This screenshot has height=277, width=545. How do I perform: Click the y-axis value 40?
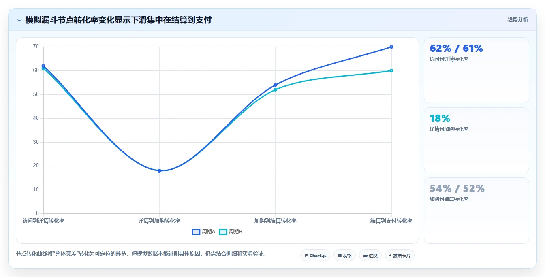point(36,118)
